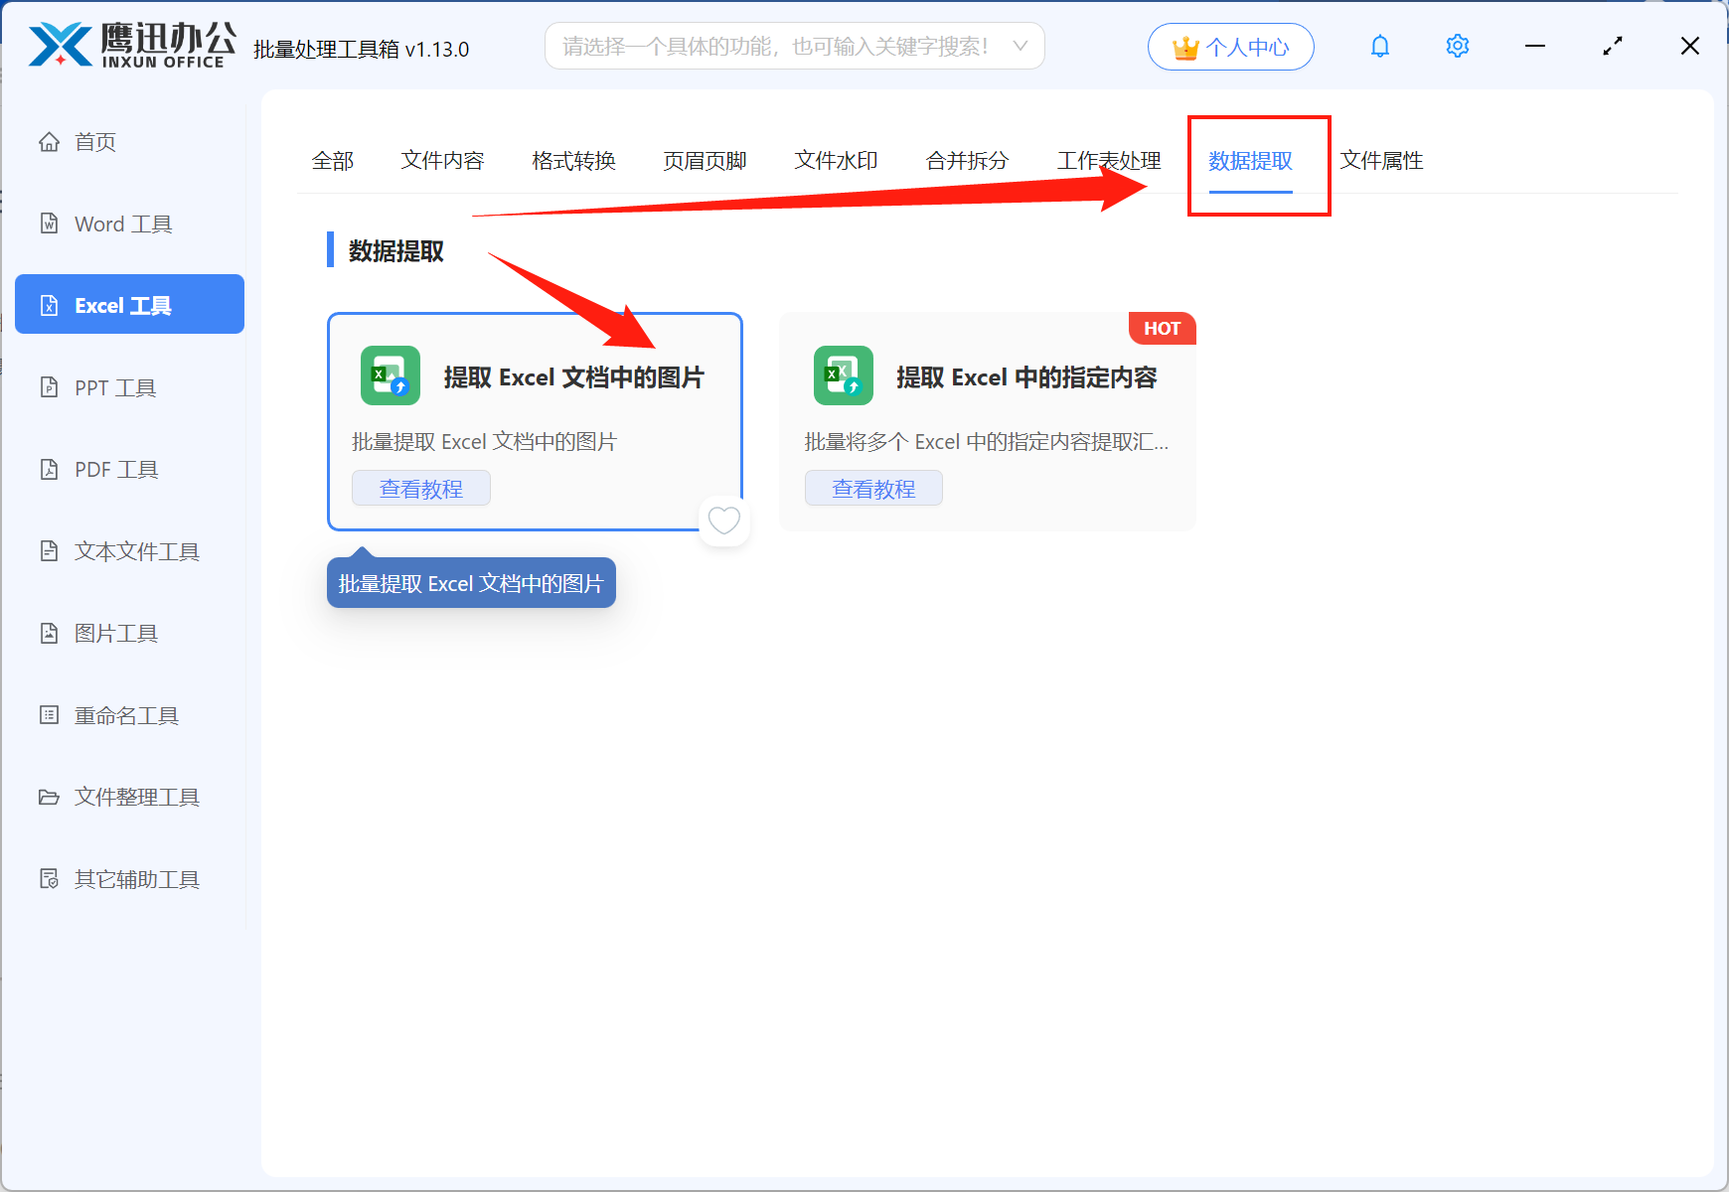Open the 个人中心 button
Screen dimensions: 1729x1192
(1230, 46)
